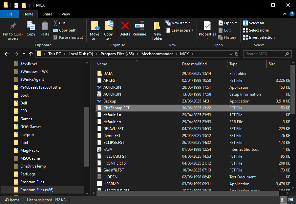Click the Search MCX field
Screen dimensions: 296x204
[264, 54]
